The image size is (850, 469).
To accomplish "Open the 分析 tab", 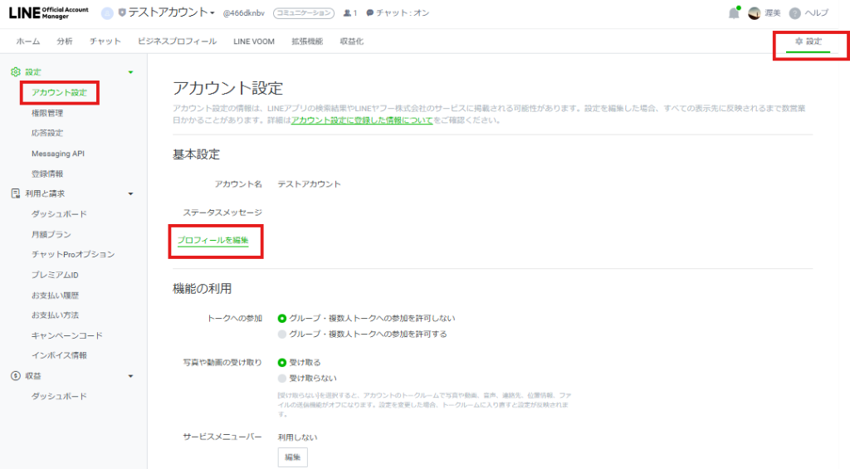I will [x=65, y=42].
